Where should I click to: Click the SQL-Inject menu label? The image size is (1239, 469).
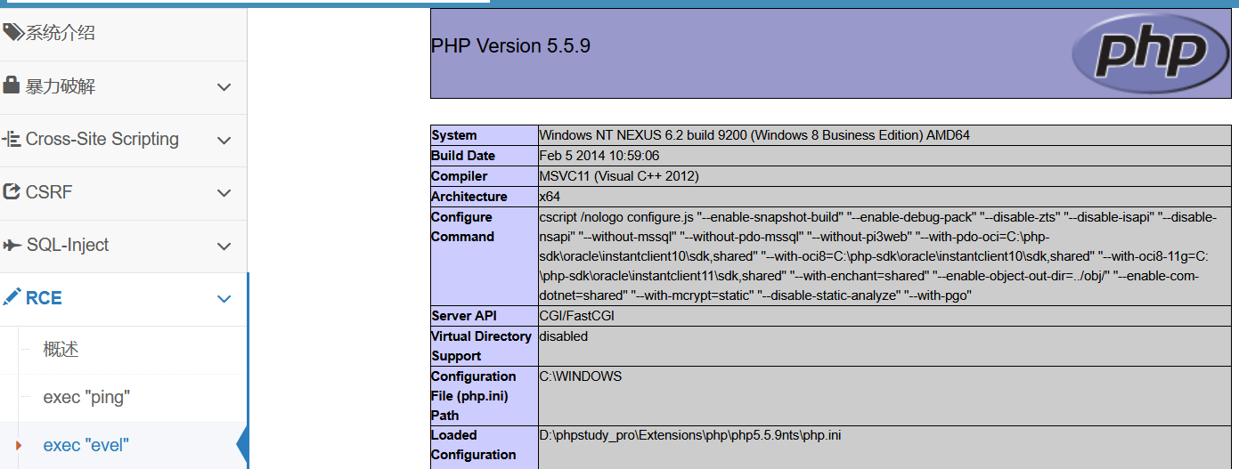tap(68, 245)
